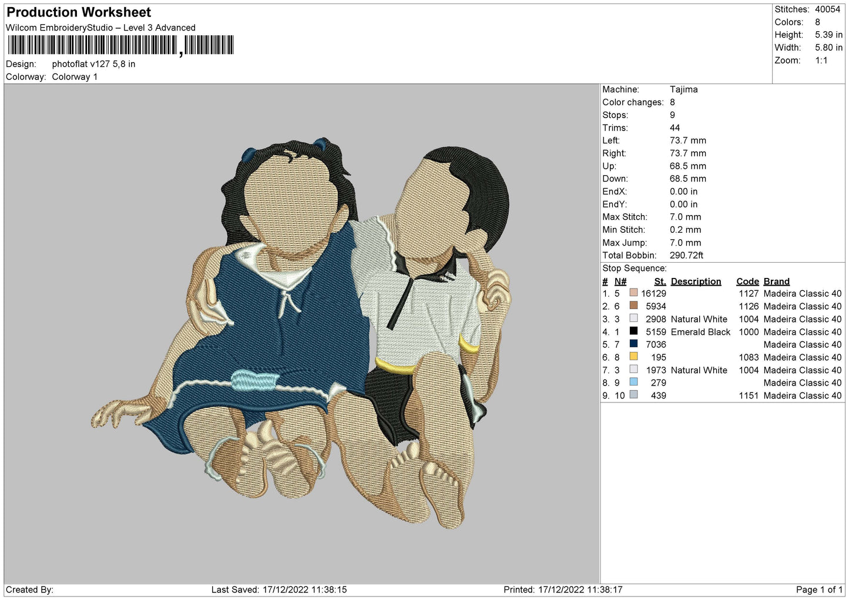Click stitch count '7036' in stop 5
849x600 pixels.
pos(656,344)
